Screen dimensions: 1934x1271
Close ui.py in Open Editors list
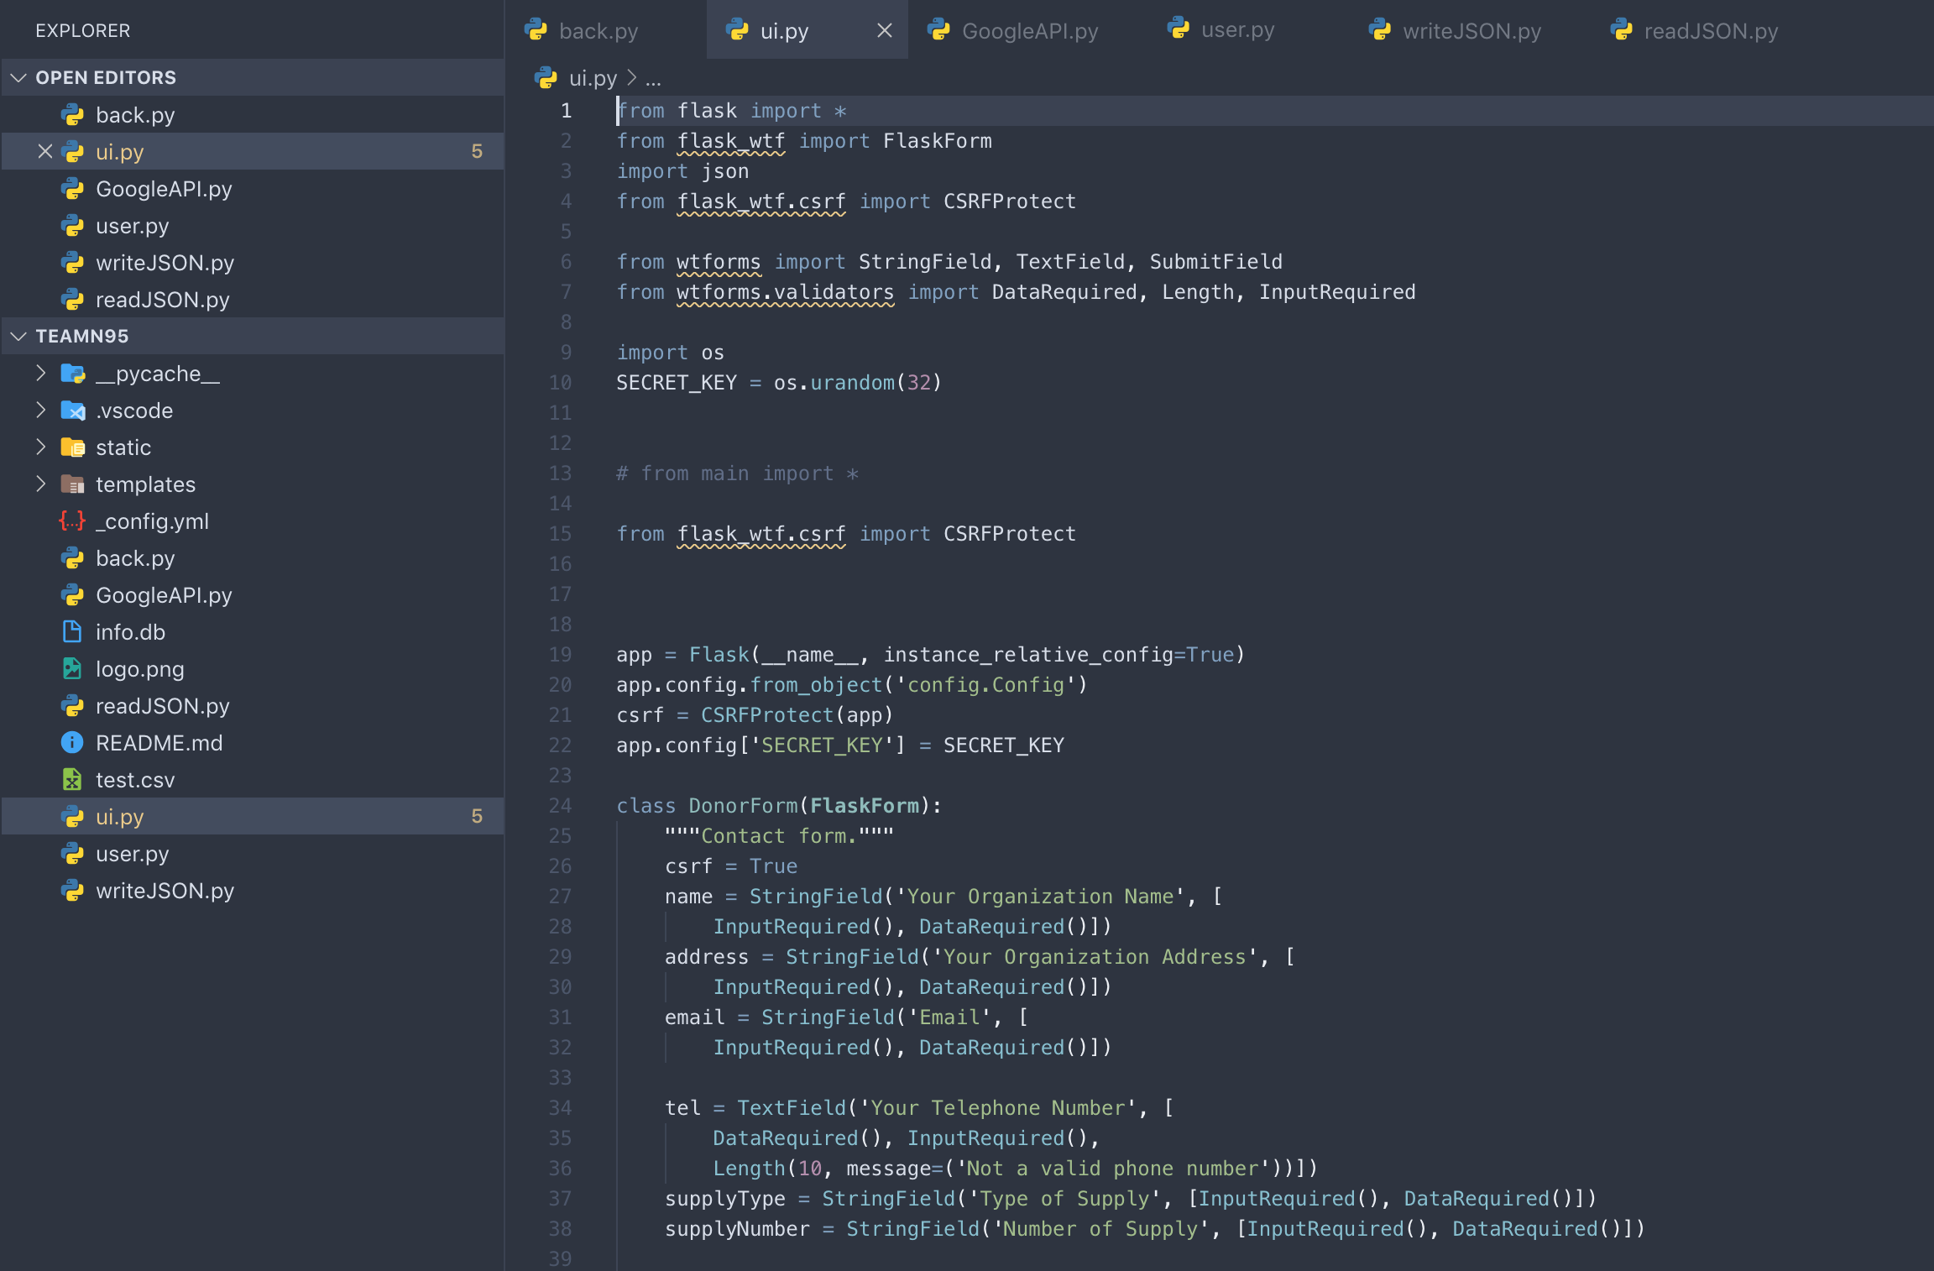click(44, 152)
